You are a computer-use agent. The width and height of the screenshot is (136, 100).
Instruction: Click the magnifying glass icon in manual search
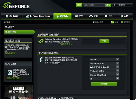coord(42,60)
